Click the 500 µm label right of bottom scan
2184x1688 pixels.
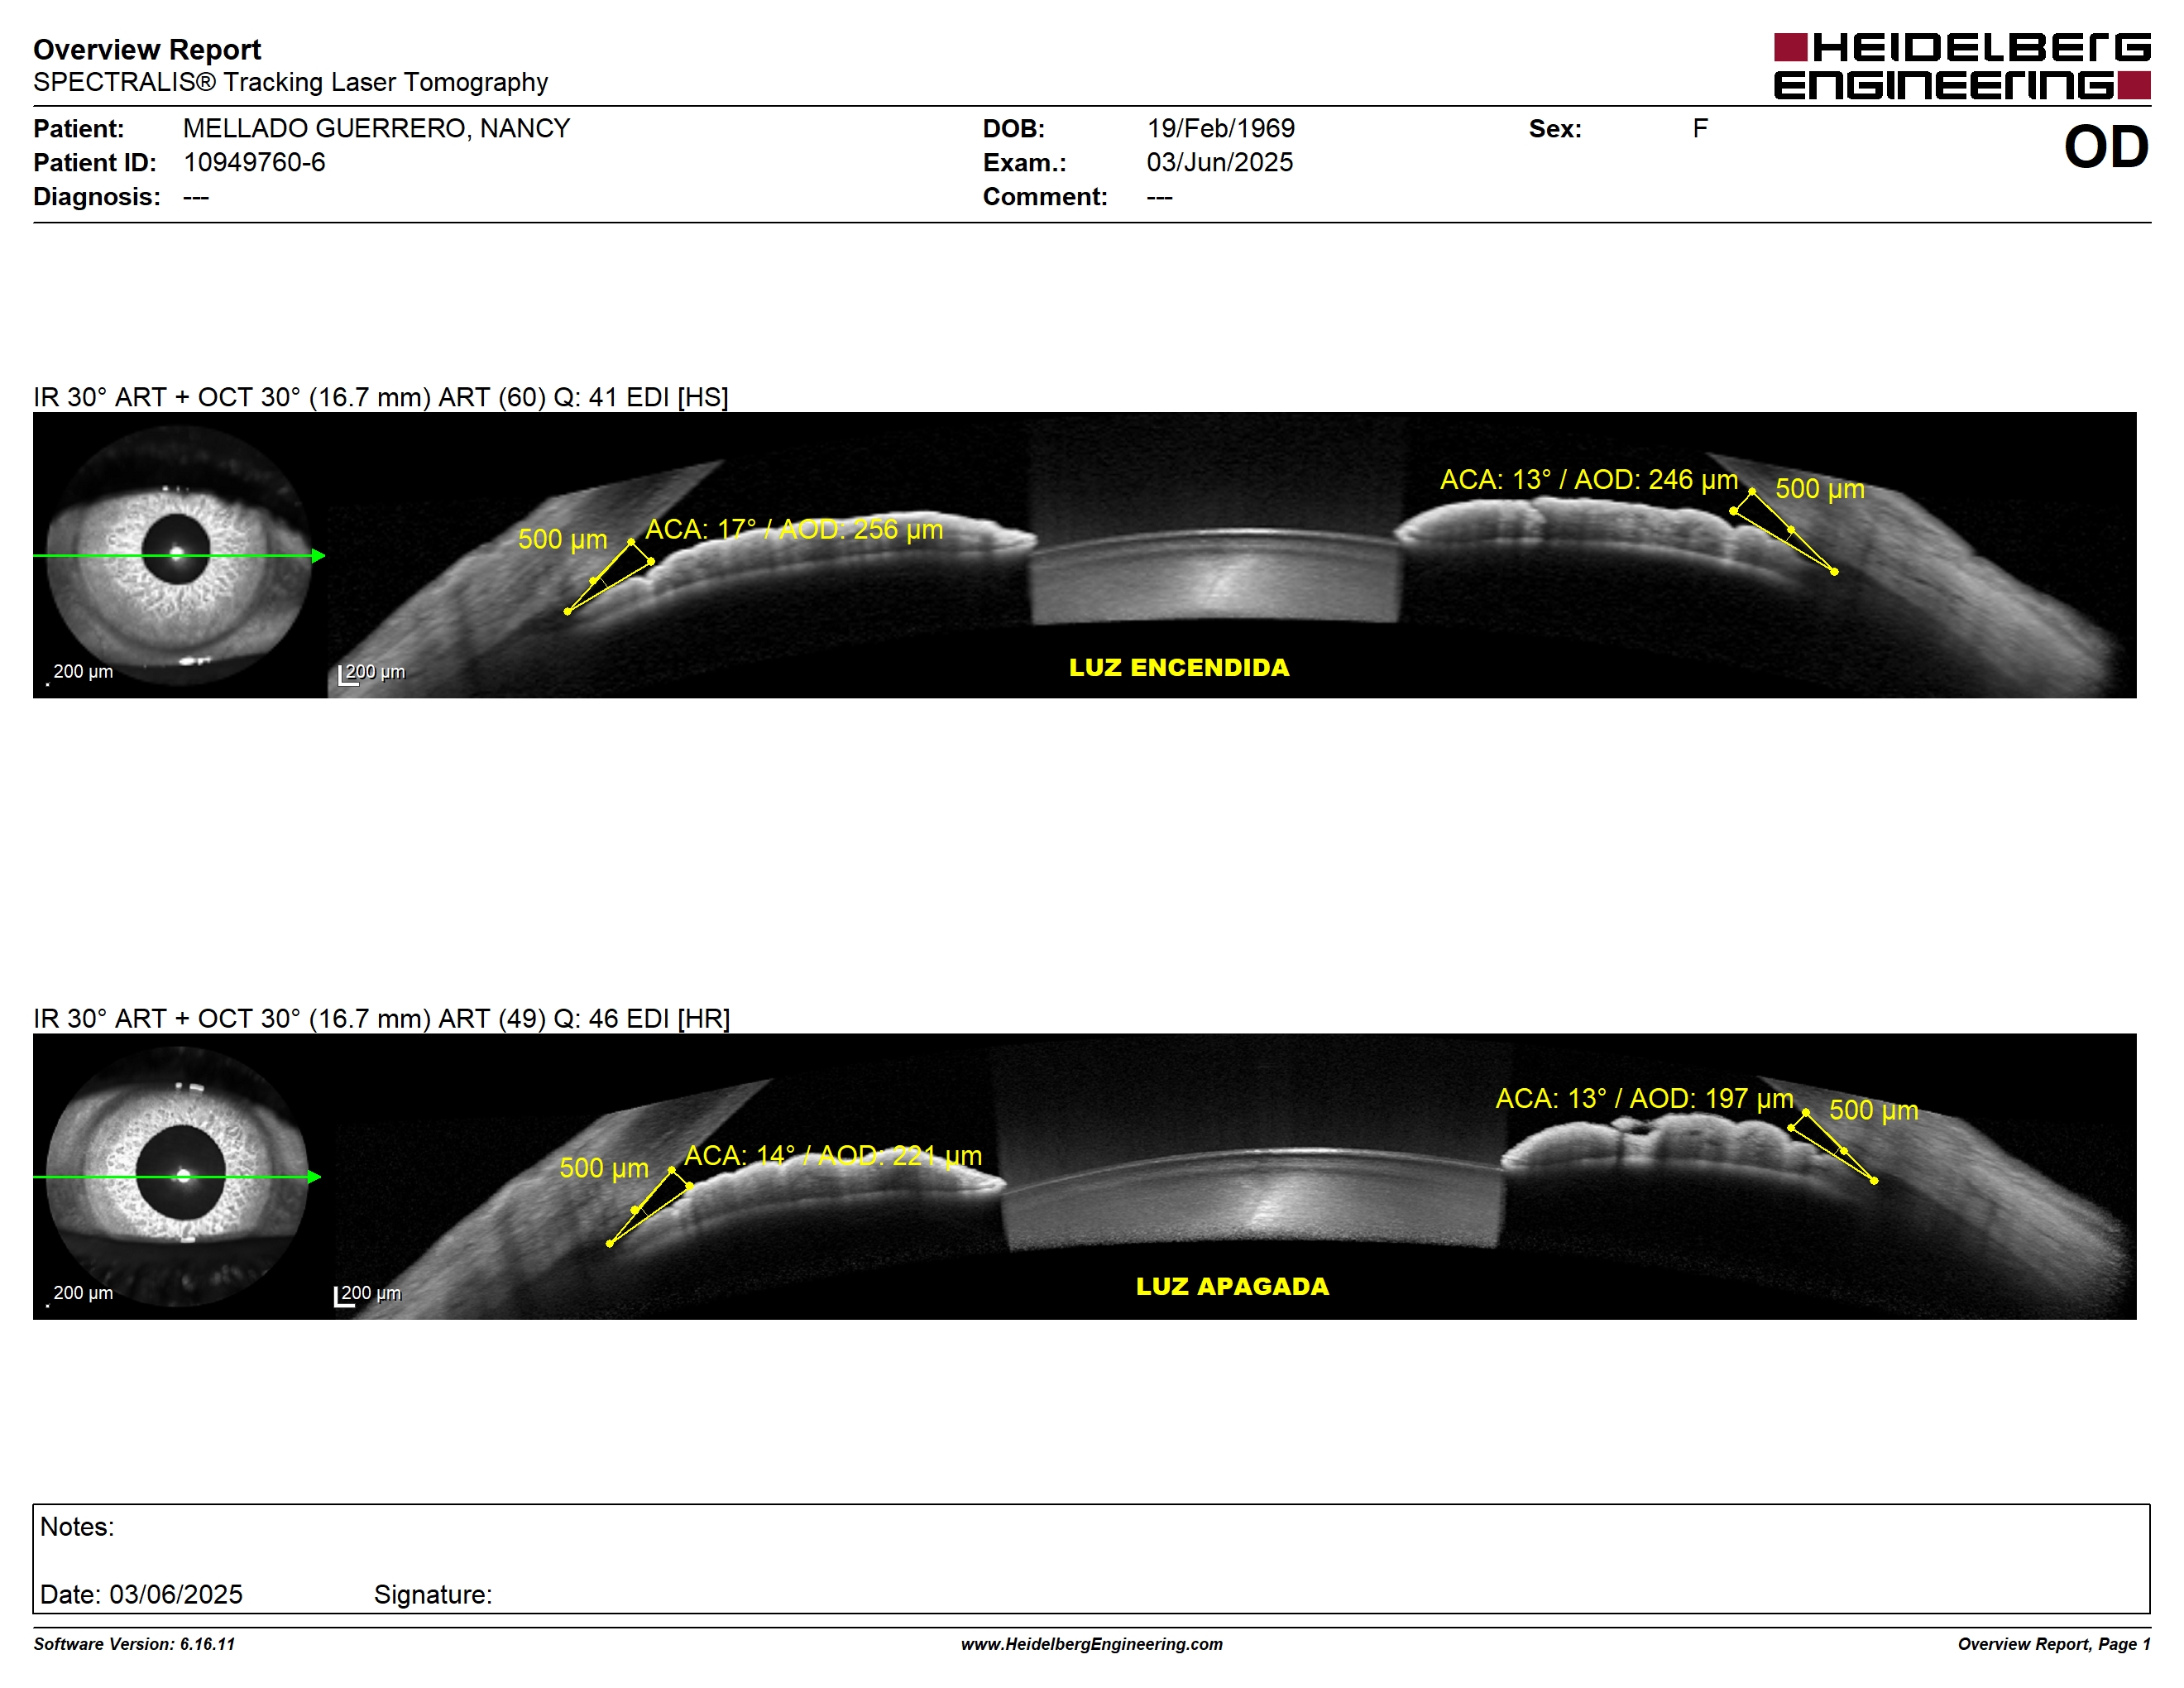click(1873, 1110)
